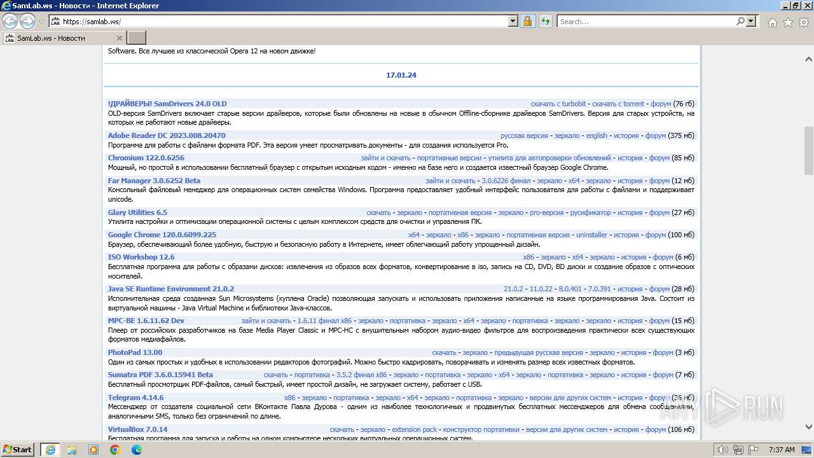Open the search provider dropdown arrow

pos(752,21)
